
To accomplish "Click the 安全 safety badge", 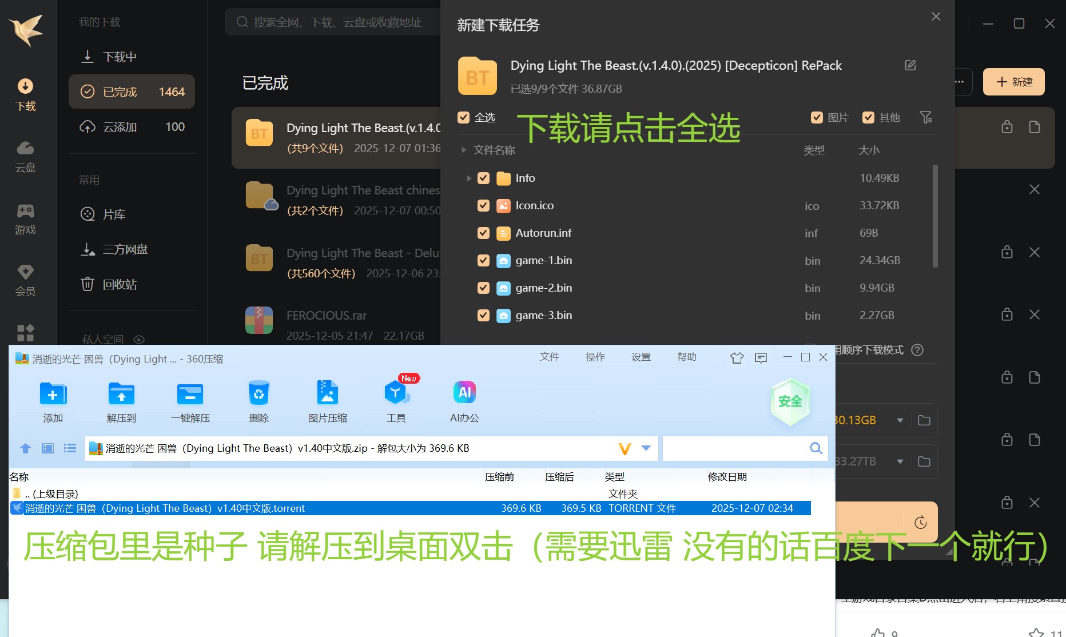I will (790, 401).
